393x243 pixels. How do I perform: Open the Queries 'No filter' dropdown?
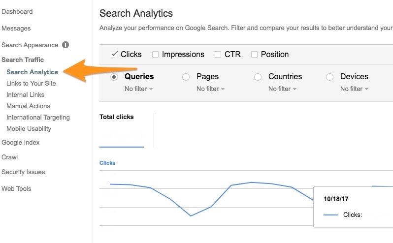tap(138, 89)
